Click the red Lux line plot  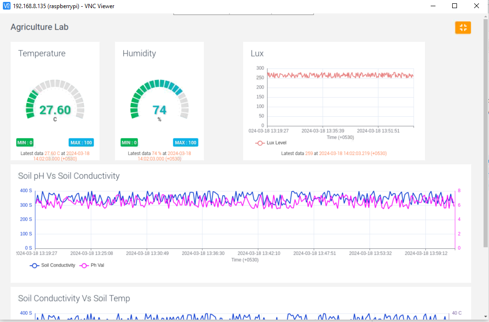coord(340,75)
